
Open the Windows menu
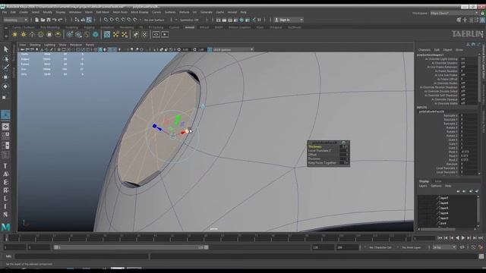pos(75,12)
